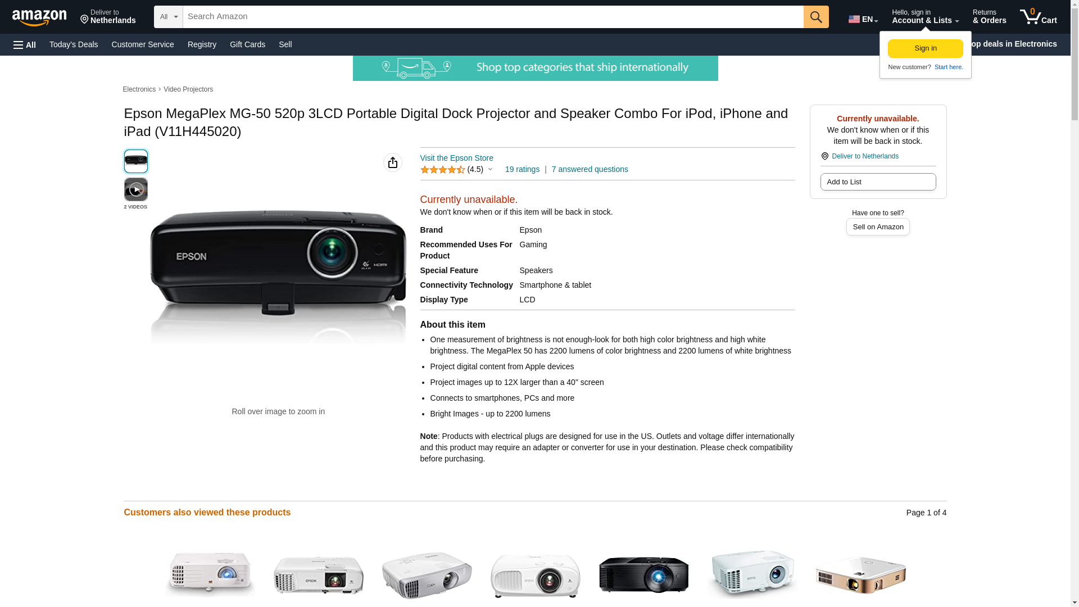The height and width of the screenshot is (607, 1079).
Task: Visit the Epson Store link
Action: coord(456,158)
